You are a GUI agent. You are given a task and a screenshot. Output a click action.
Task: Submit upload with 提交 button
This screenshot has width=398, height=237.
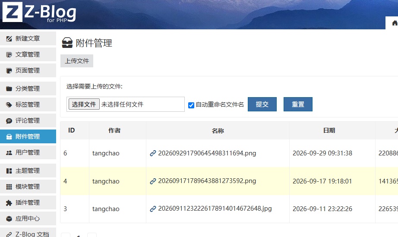click(262, 104)
